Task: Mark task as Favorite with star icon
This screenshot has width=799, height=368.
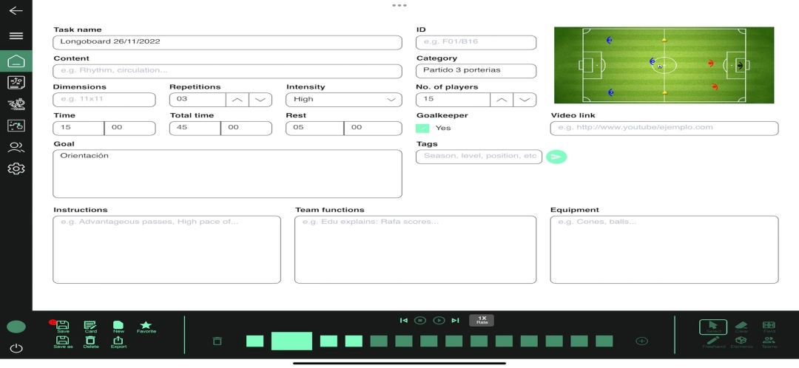Action: (146, 326)
